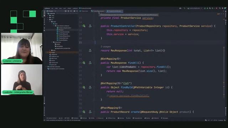
Task: Collapse the codecon project root node
Action: [46, 14]
